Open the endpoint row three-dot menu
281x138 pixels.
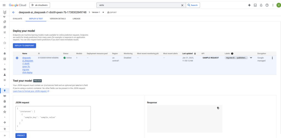click(272, 58)
